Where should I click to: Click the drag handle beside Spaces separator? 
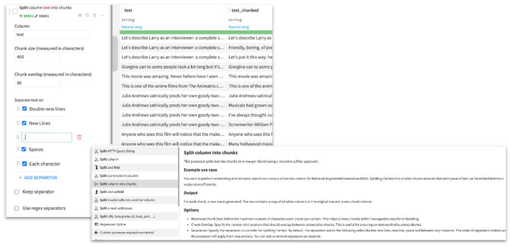click(x=18, y=149)
